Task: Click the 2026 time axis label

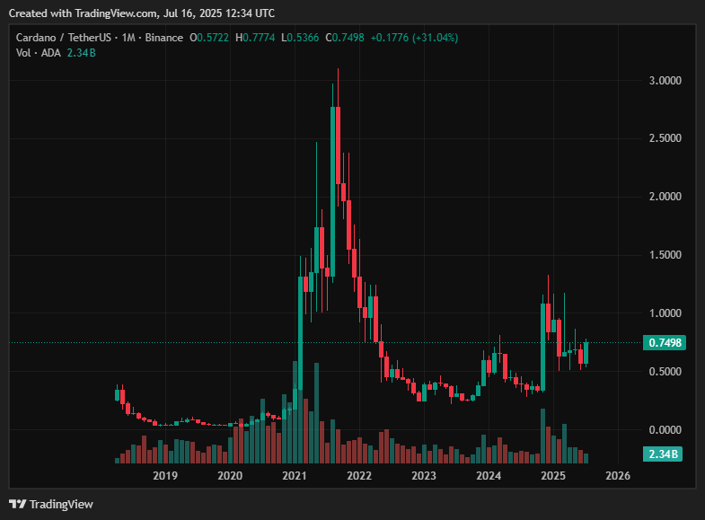Action: (618, 475)
